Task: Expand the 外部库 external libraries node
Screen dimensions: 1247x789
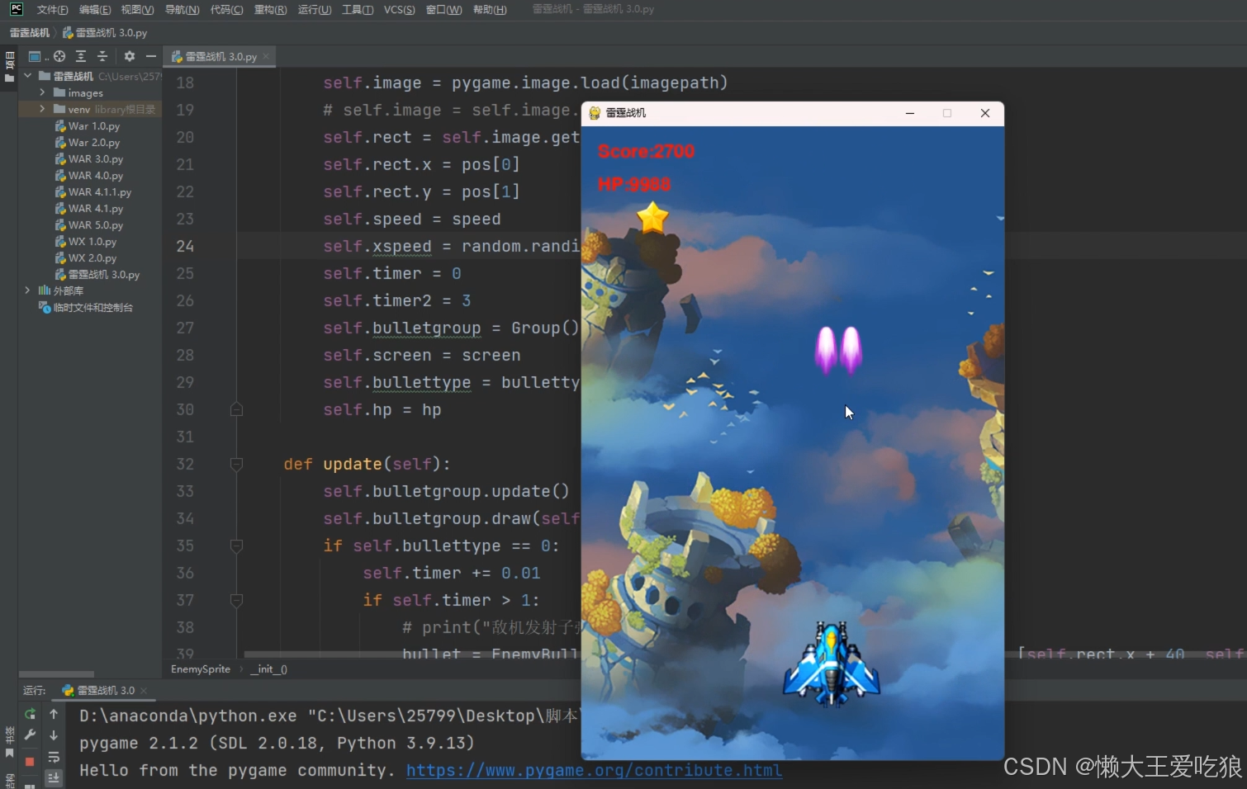Action: pyautogui.click(x=28, y=291)
